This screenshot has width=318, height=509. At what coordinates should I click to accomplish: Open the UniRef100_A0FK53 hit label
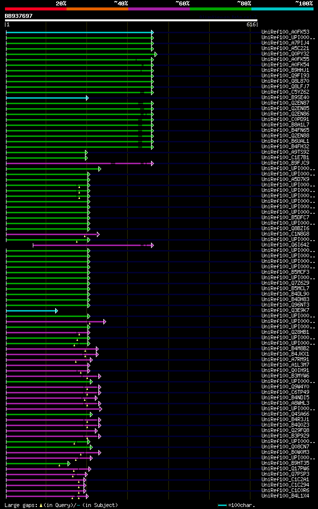pyautogui.click(x=286, y=32)
